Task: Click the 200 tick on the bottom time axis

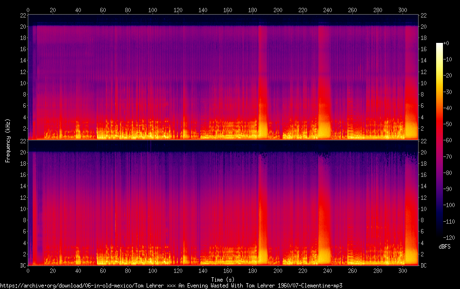Action: (x=278, y=271)
